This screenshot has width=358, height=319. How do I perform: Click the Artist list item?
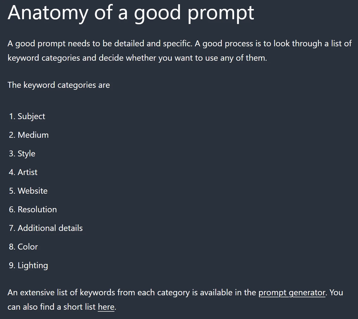28,172
